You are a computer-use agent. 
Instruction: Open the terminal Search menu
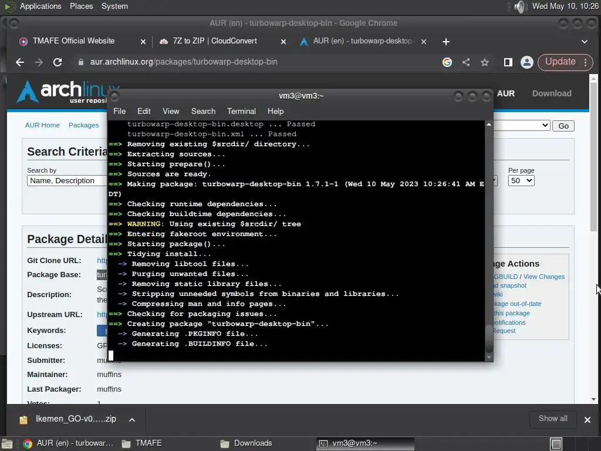pyautogui.click(x=203, y=111)
